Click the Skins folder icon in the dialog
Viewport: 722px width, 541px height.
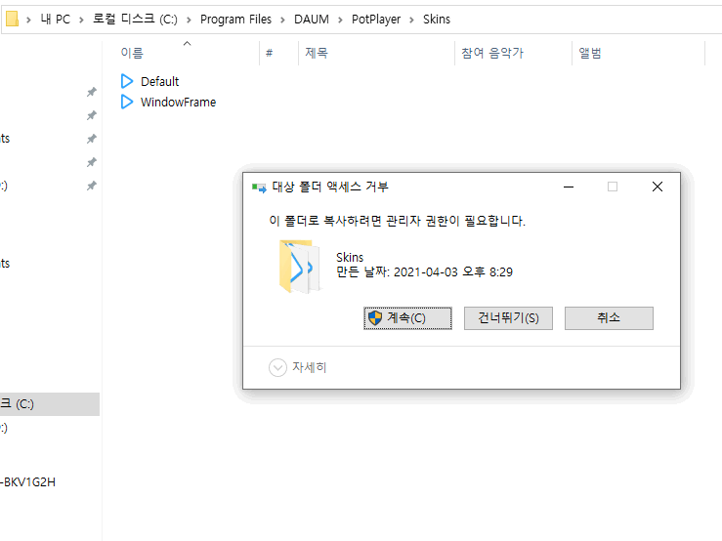pos(299,266)
